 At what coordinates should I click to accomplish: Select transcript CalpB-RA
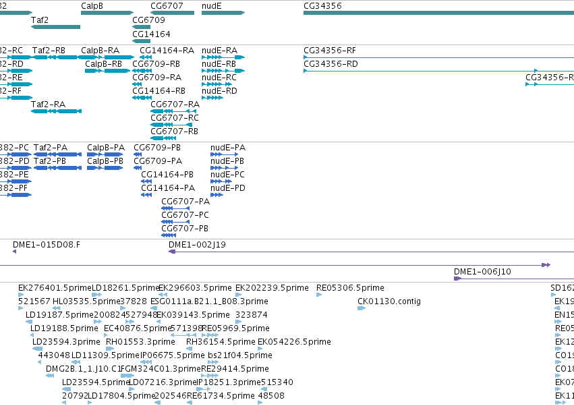(x=101, y=50)
